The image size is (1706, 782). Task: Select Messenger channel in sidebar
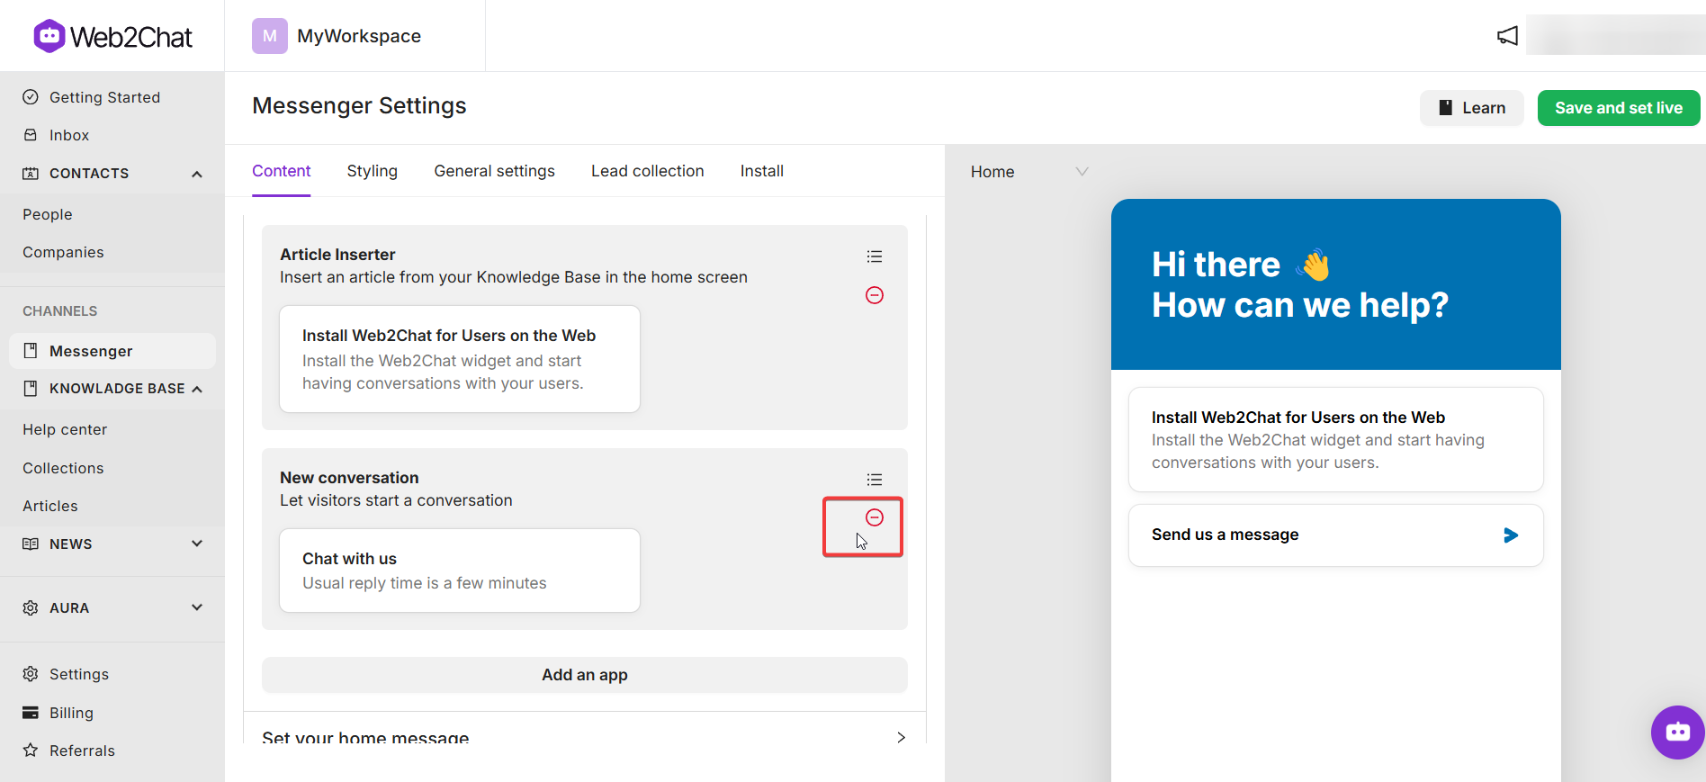[112, 351]
